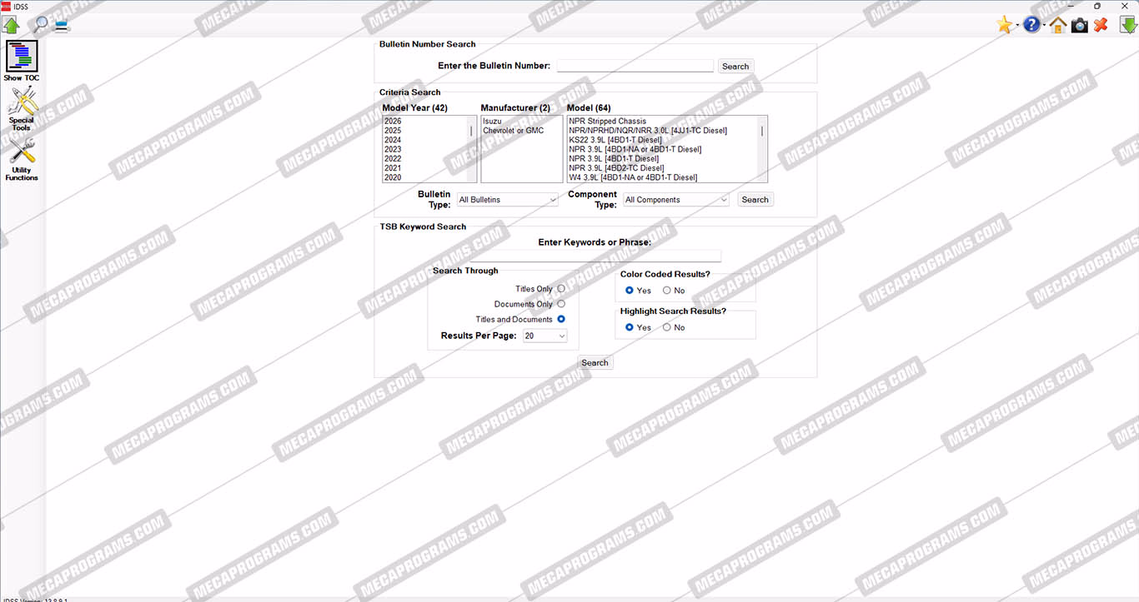The height and width of the screenshot is (602, 1139).
Task: Click the IDSS app icon in title bar
Action: [5, 6]
